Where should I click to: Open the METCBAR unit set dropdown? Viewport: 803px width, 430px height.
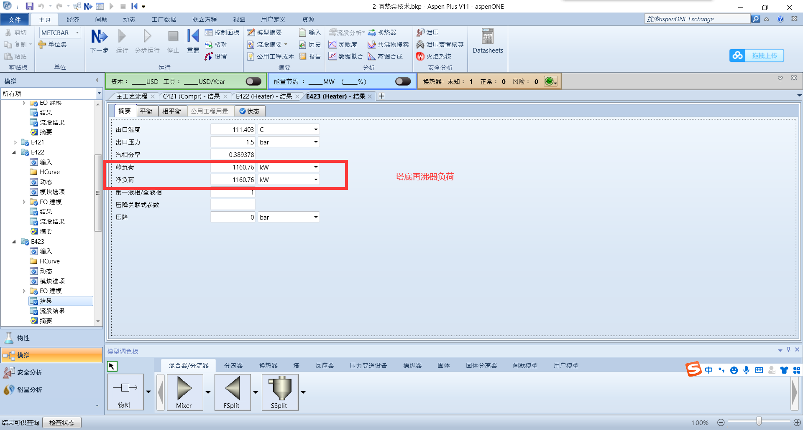click(77, 33)
